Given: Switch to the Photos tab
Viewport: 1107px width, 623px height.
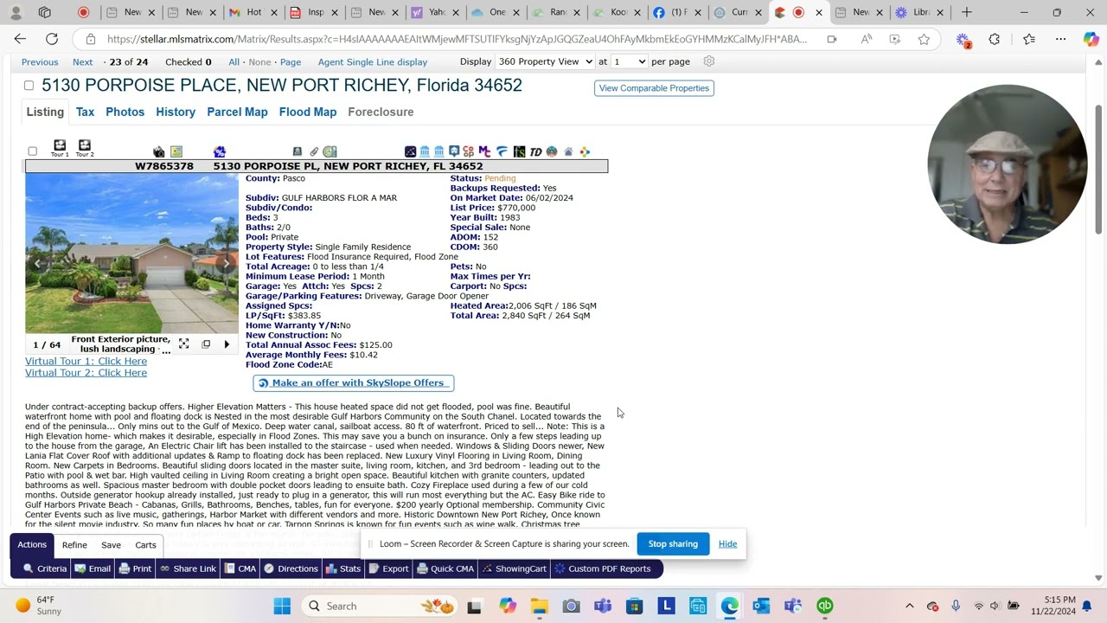Looking at the screenshot, I should 125,112.
